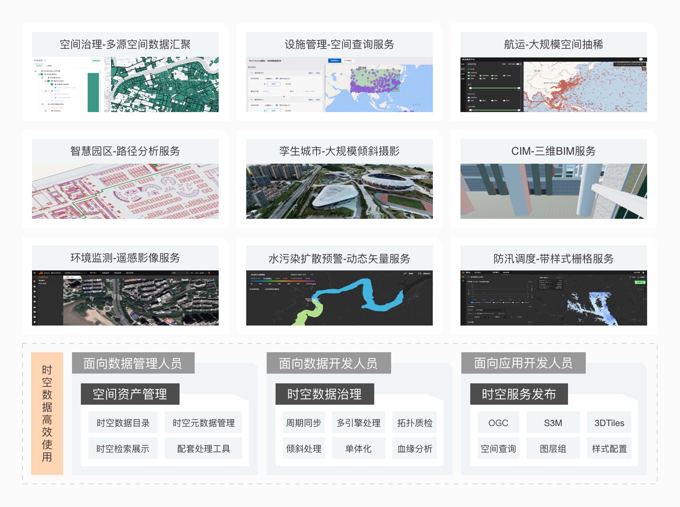Click the 配套处理工具 tag
This screenshot has height=507, width=680.
(x=204, y=449)
